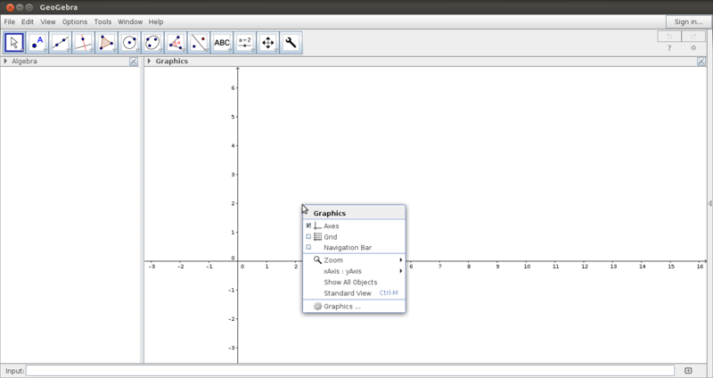
Task: Close the Graphics panel
Action: pyautogui.click(x=701, y=62)
